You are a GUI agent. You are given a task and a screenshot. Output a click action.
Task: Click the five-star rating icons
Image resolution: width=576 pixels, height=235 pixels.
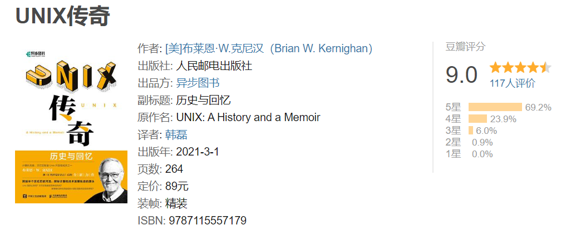coord(520,68)
